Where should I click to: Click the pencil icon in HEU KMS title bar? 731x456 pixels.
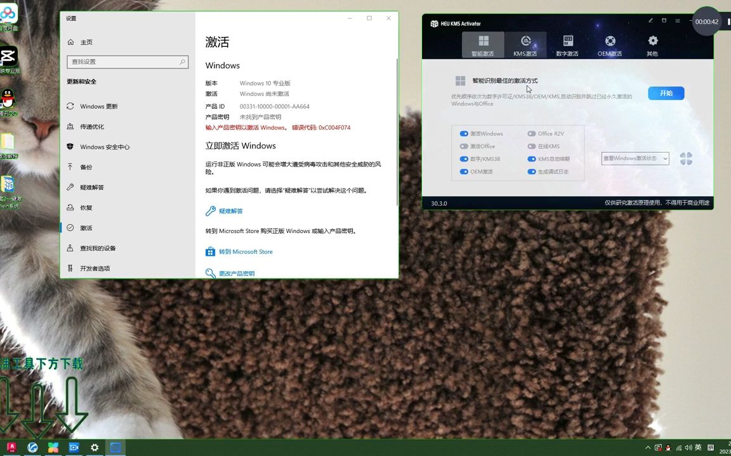pyautogui.click(x=651, y=20)
